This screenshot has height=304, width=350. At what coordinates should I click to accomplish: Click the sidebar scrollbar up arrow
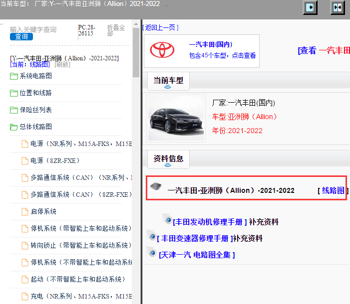click(136, 24)
